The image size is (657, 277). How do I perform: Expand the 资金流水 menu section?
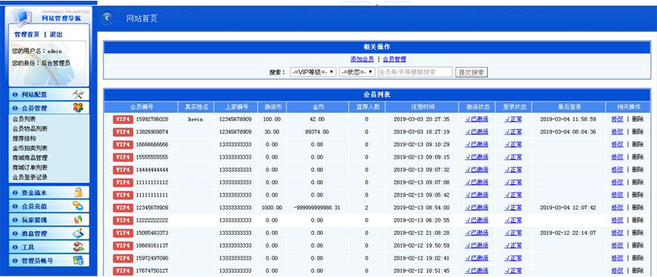pos(49,193)
